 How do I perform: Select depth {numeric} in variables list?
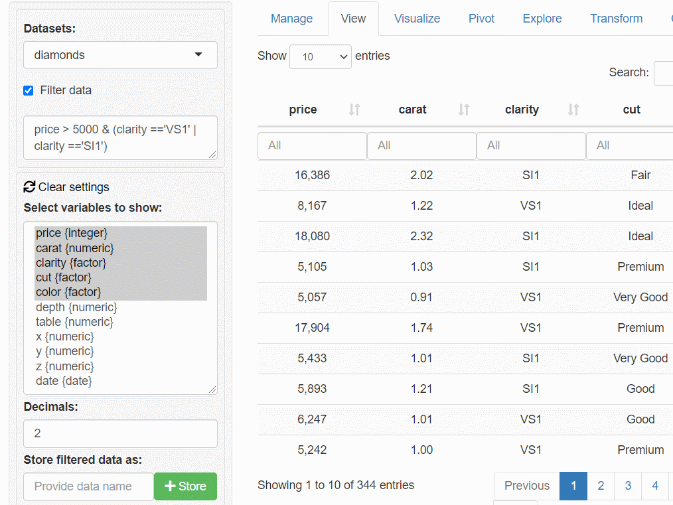point(76,307)
